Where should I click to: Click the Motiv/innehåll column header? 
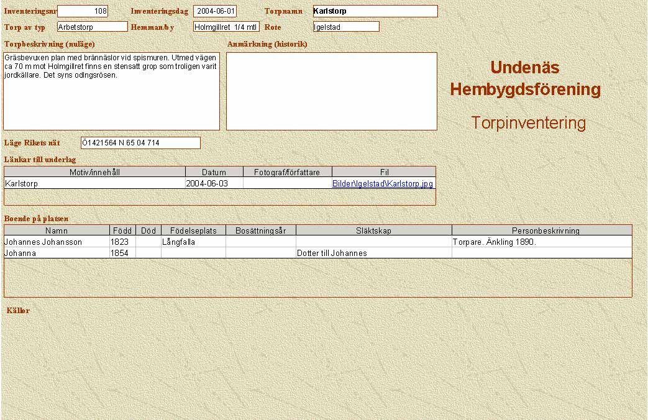(x=94, y=172)
